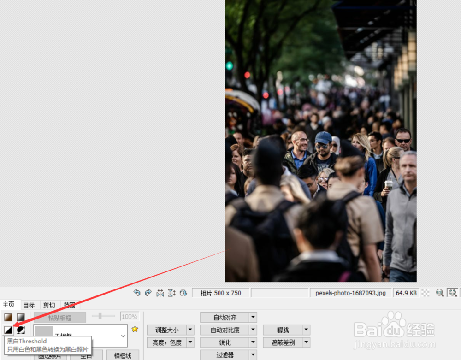Add frame to favorites with the star
Screen dimensions: 461x360
click(135, 329)
